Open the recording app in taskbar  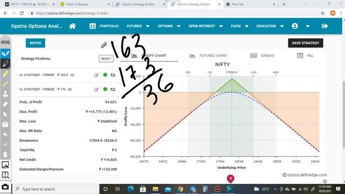[218, 189]
